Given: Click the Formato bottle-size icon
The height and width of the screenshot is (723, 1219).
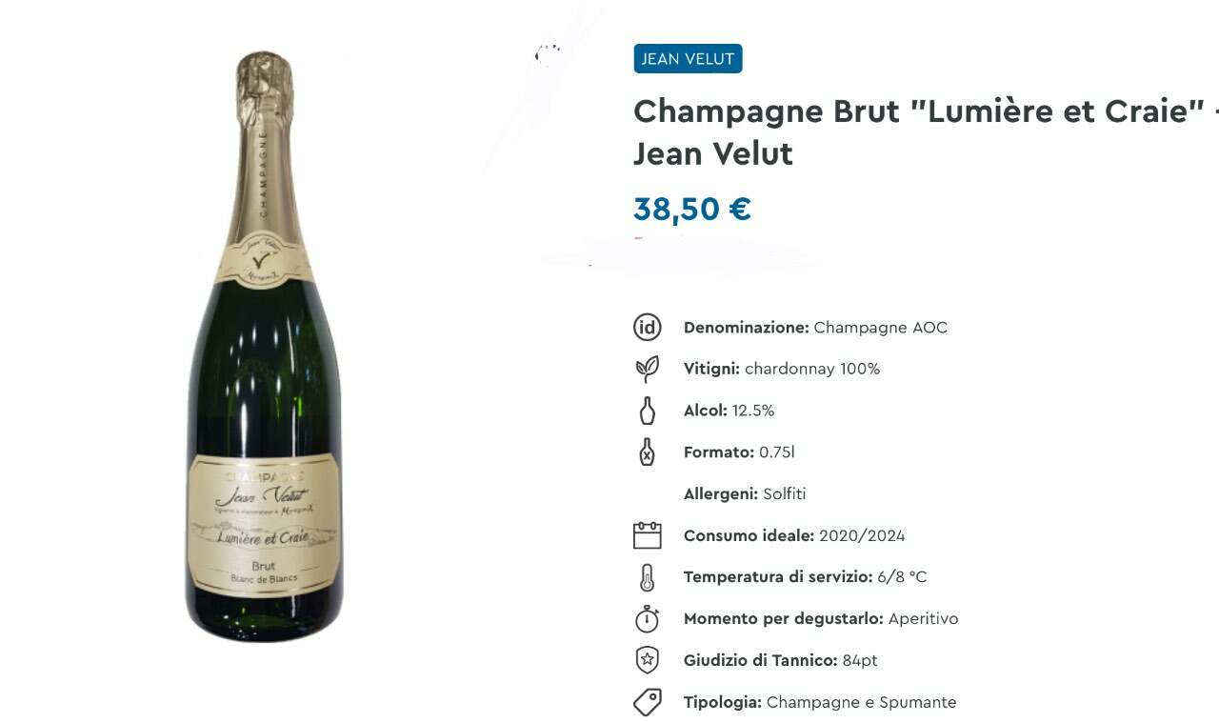Looking at the screenshot, I should 648,452.
